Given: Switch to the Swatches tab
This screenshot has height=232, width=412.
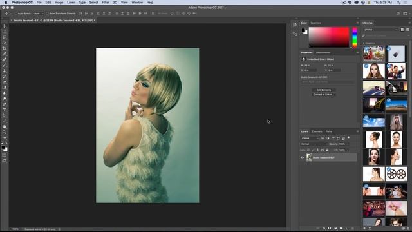Looking at the screenshot, I should [315, 23].
